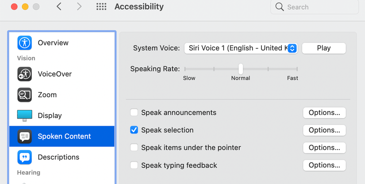Click the Normal label under the slider
Image resolution: width=365 pixels, height=184 pixels.
click(x=241, y=78)
